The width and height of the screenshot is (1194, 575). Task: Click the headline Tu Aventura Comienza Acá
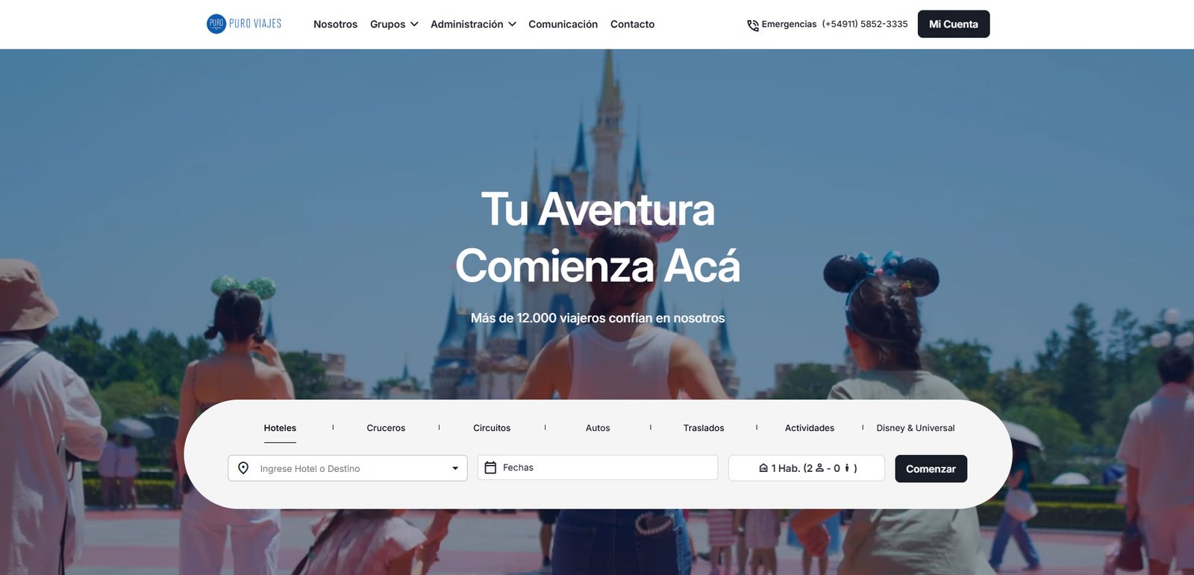tap(598, 237)
